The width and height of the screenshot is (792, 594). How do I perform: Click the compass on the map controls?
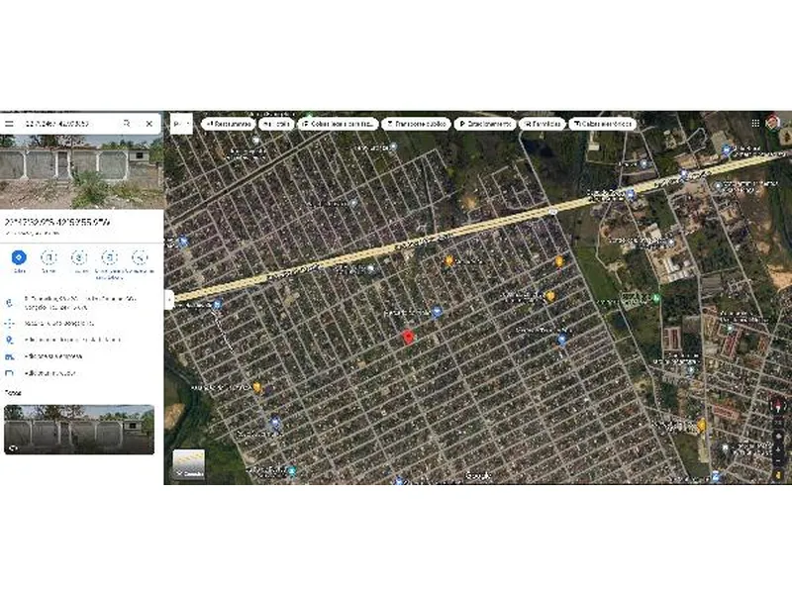778,406
